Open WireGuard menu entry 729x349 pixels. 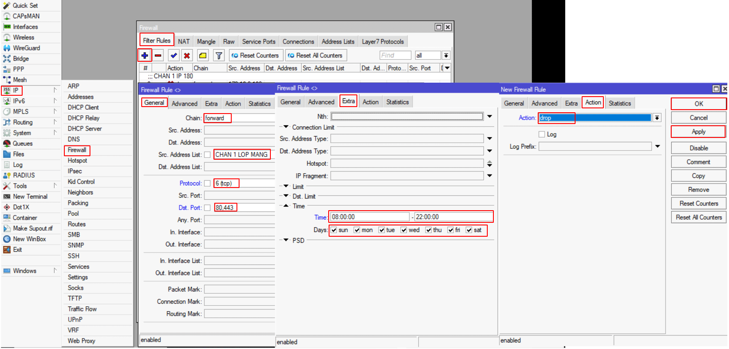[x=26, y=48]
